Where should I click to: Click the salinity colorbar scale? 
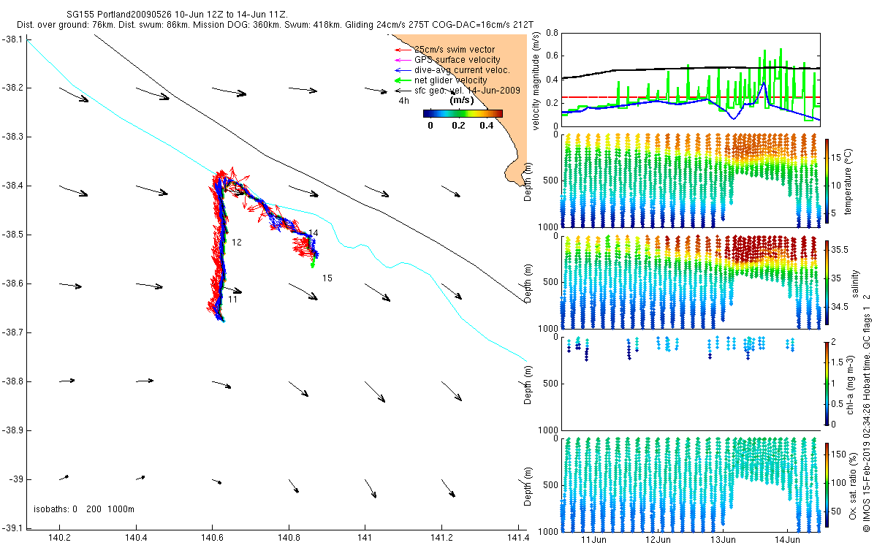[827, 282]
